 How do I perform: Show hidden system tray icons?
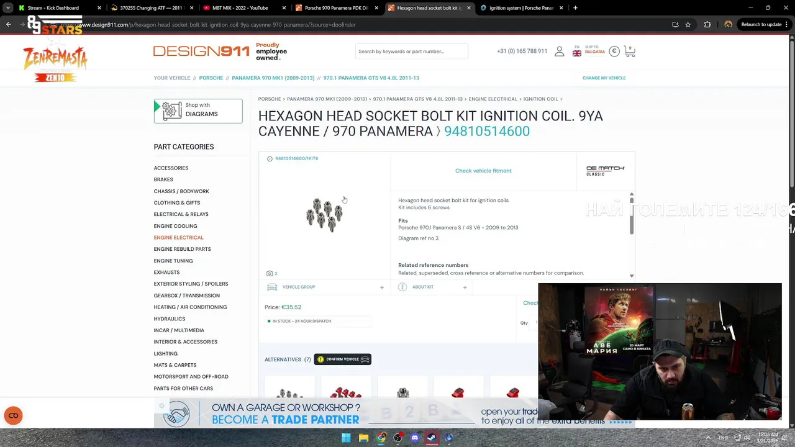708,438
